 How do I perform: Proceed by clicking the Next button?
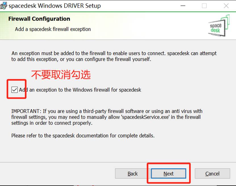[169, 173]
